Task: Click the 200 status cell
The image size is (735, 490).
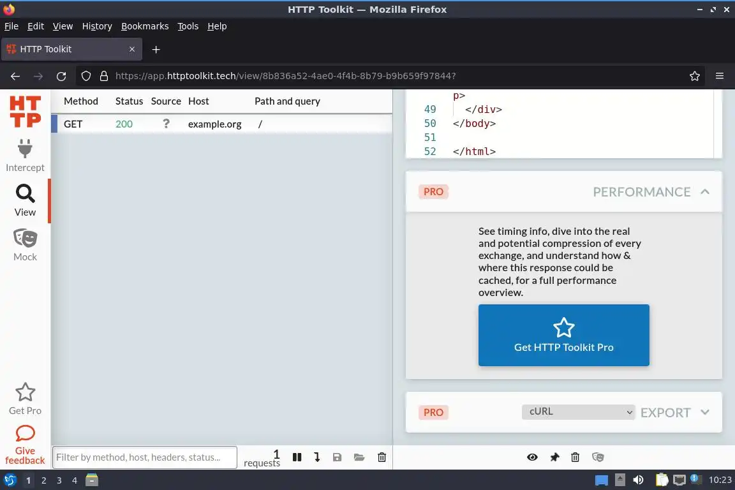Action: [x=124, y=124]
